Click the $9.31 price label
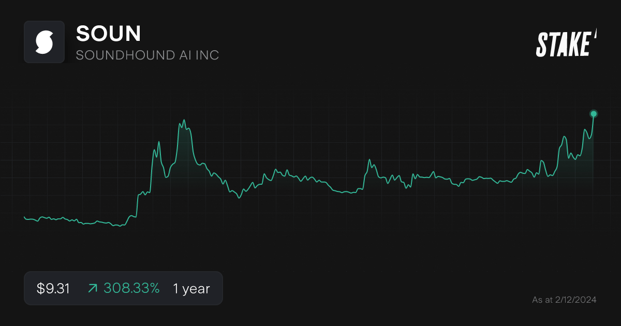 click(x=52, y=288)
